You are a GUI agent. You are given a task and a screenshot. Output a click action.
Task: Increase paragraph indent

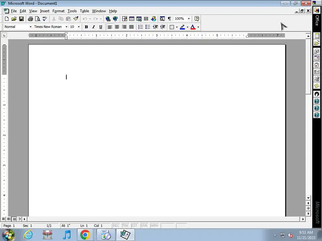(x=163, y=27)
